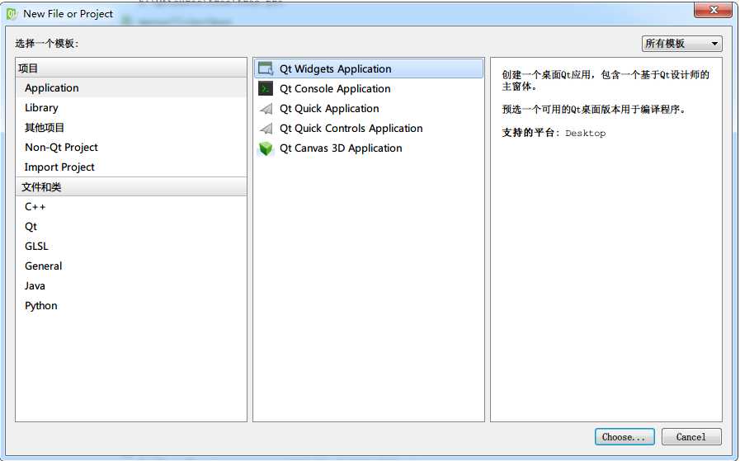Screen dimensions: 740x461
Task: Select the GLSL file category
Action: coord(131,247)
